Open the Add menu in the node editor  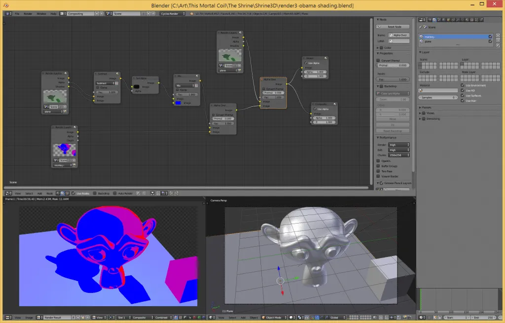pos(40,193)
